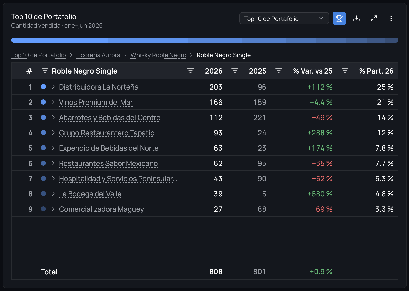
Task: Select the Roble Negro Single breadcrumb
Action: click(x=224, y=55)
